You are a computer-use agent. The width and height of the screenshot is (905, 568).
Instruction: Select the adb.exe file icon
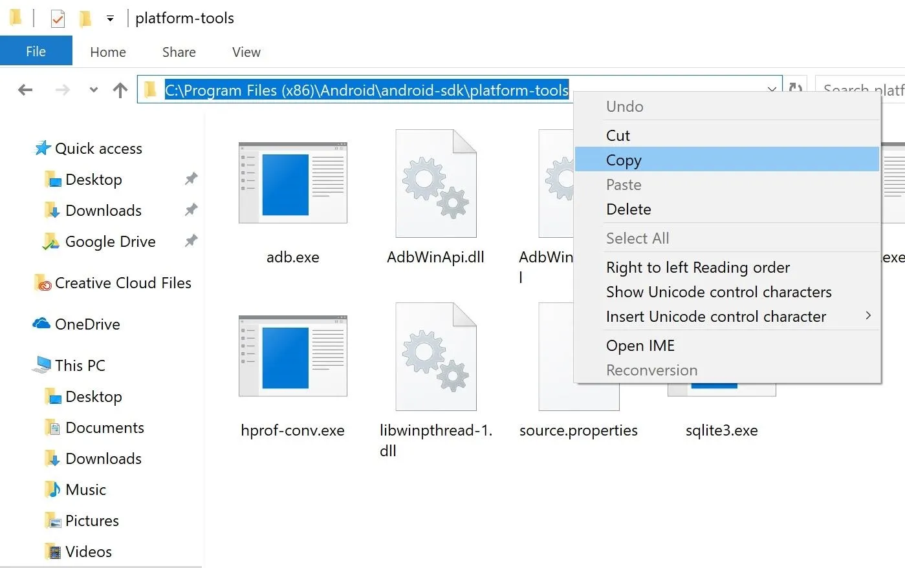[292, 184]
